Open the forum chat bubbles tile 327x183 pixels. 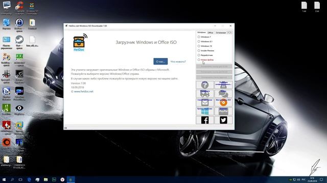[223, 94]
